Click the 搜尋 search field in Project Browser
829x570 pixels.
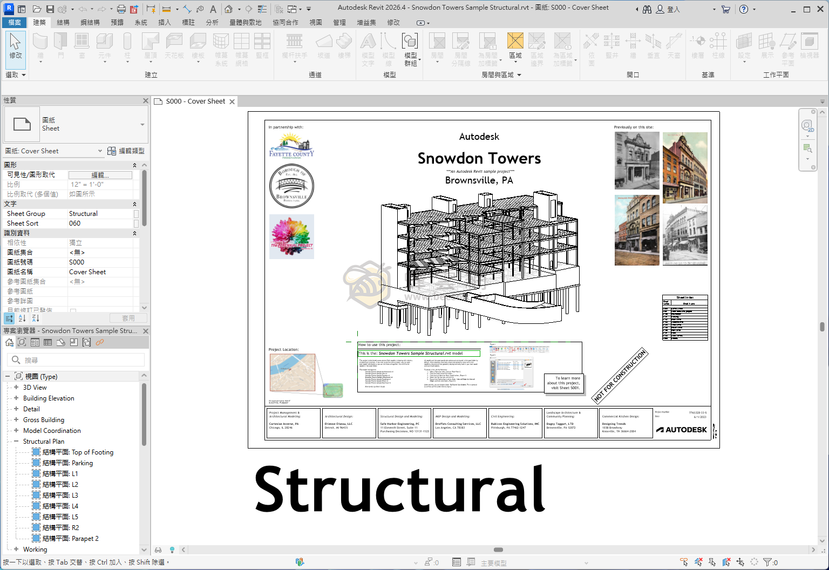(x=77, y=360)
